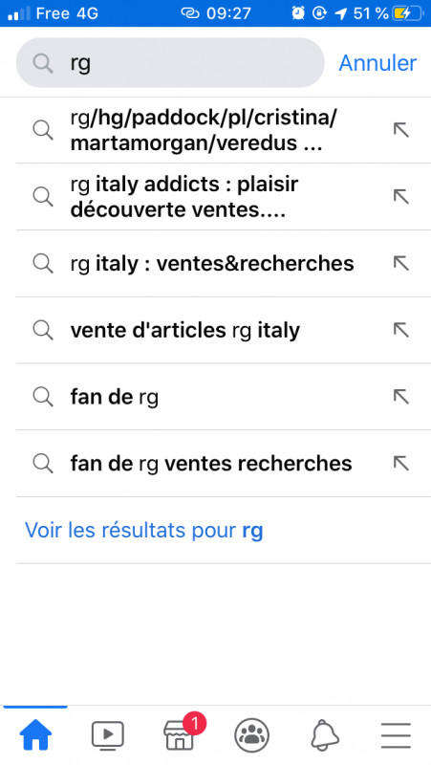This screenshot has height=765, width=431.
Task: Open the Home tab icon
Action: tap(35, 734)
